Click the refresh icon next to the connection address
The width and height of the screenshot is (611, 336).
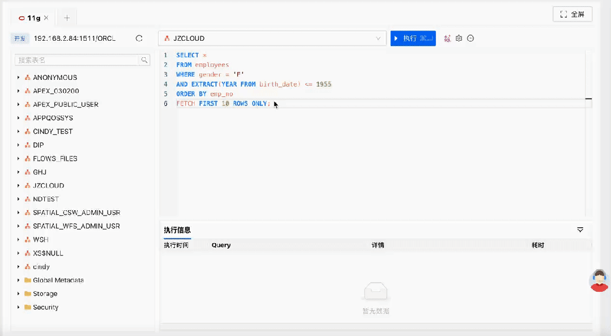[x=139, y=38]
